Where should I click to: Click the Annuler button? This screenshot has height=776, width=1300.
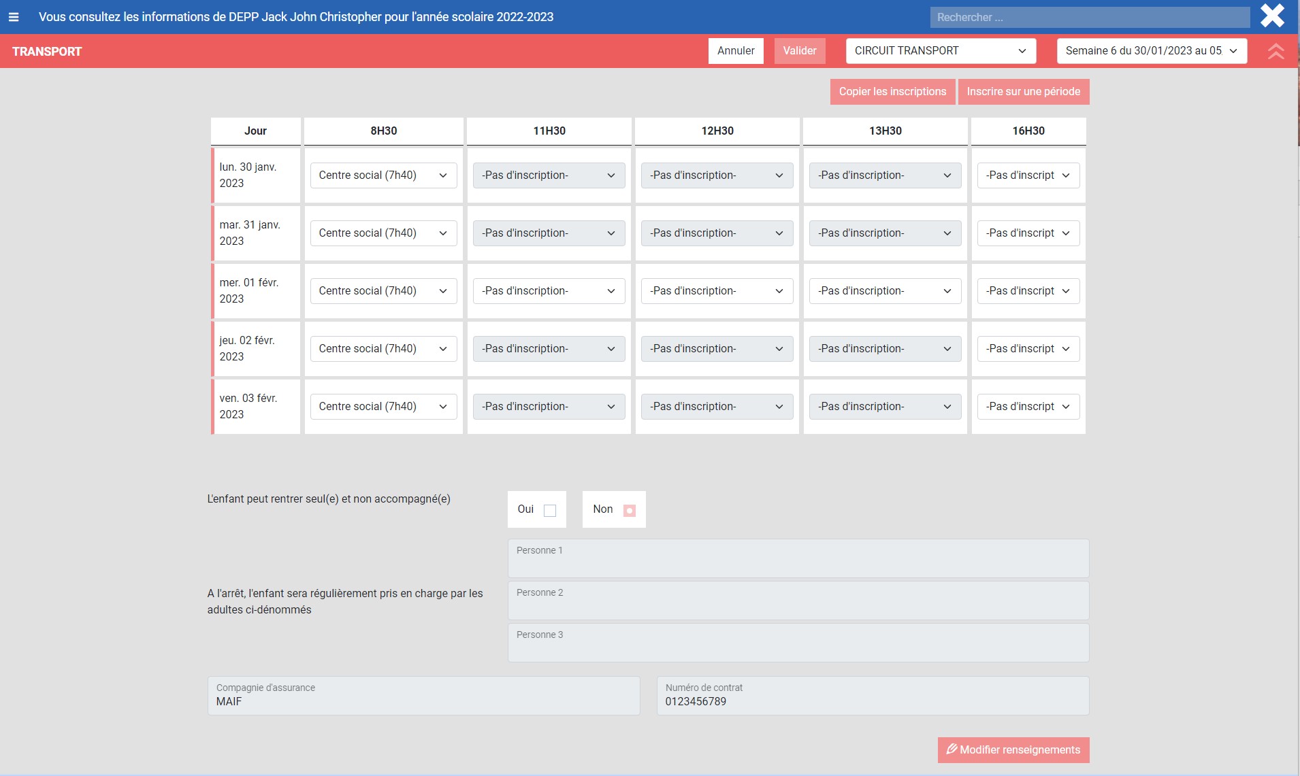(x=735, y=51)
